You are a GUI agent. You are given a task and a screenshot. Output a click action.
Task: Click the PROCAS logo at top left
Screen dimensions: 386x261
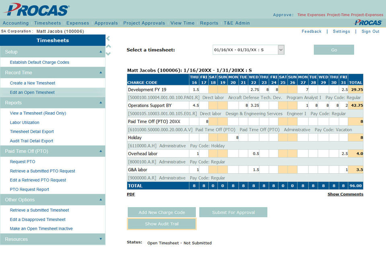(37, 10)
